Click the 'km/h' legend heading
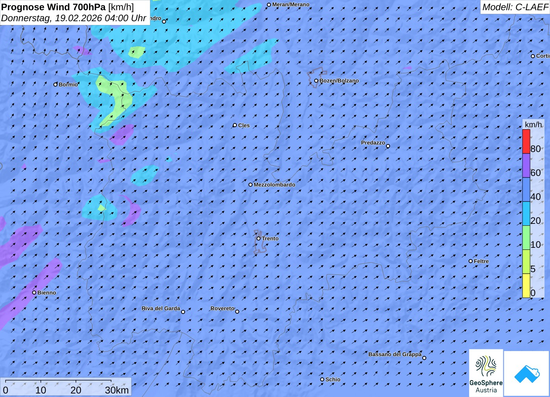Viewport: 550px width, 397px height. (x=533, y=124)
